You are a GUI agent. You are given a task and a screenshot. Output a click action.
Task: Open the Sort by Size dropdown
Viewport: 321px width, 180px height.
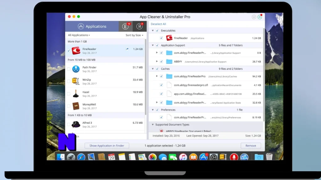(134, 35)
